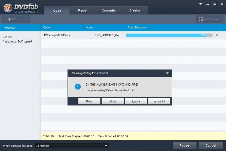Click the version 9.1.3.0 (06/03/2014) text
This screenshot has height=151, width=226.
tap(27, 12)
